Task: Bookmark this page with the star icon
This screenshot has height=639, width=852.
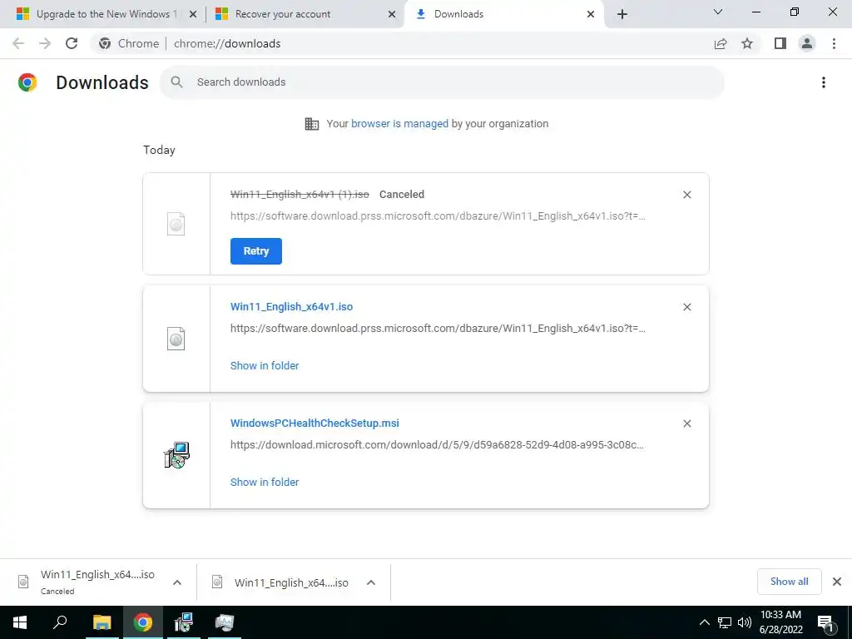Action: click(747, 43)
